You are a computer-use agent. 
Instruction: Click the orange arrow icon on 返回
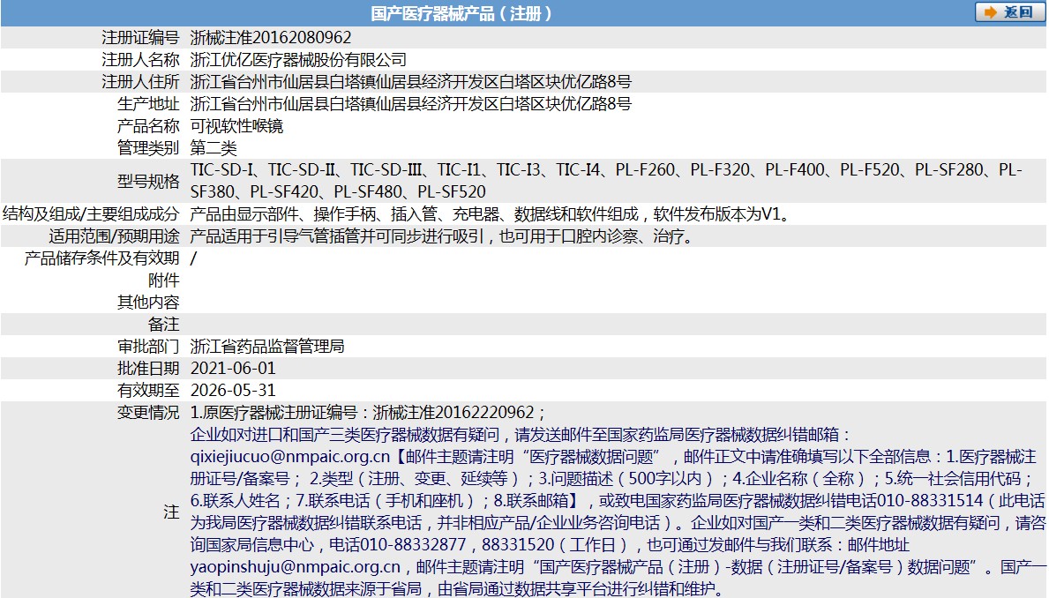pyautogui.click(x=990, y=12)
